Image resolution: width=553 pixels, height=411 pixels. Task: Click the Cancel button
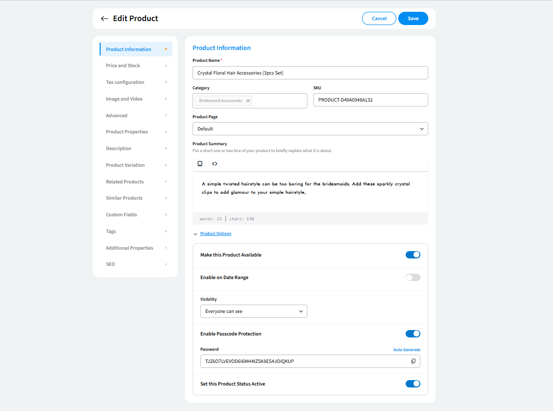click(x=379, y=19)
